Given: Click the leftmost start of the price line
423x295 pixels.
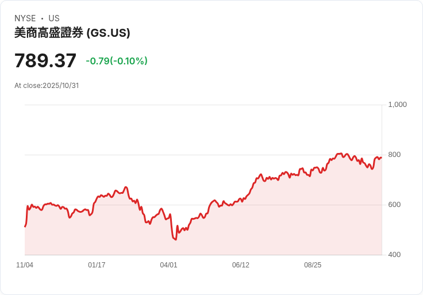Looking at the screenshot, I should pyautogui.click(x=25, y=227).
